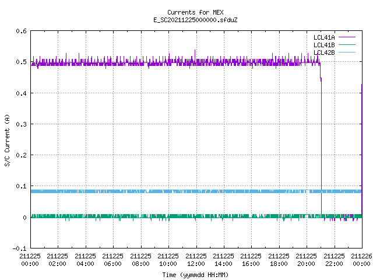Click the y-axis label 'S/C Current (A)'
373x280 pixels.
click(8, 140)
